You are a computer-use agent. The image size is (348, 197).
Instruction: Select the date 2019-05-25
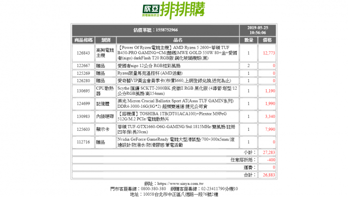(x=258, y=28)
